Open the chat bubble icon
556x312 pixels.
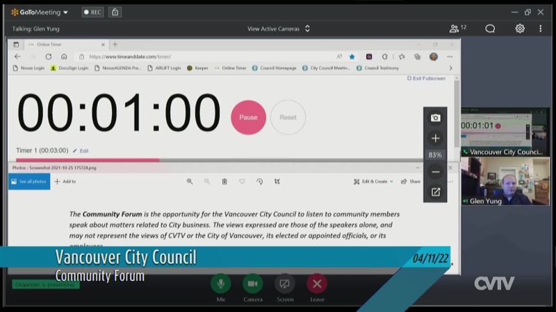490,28
